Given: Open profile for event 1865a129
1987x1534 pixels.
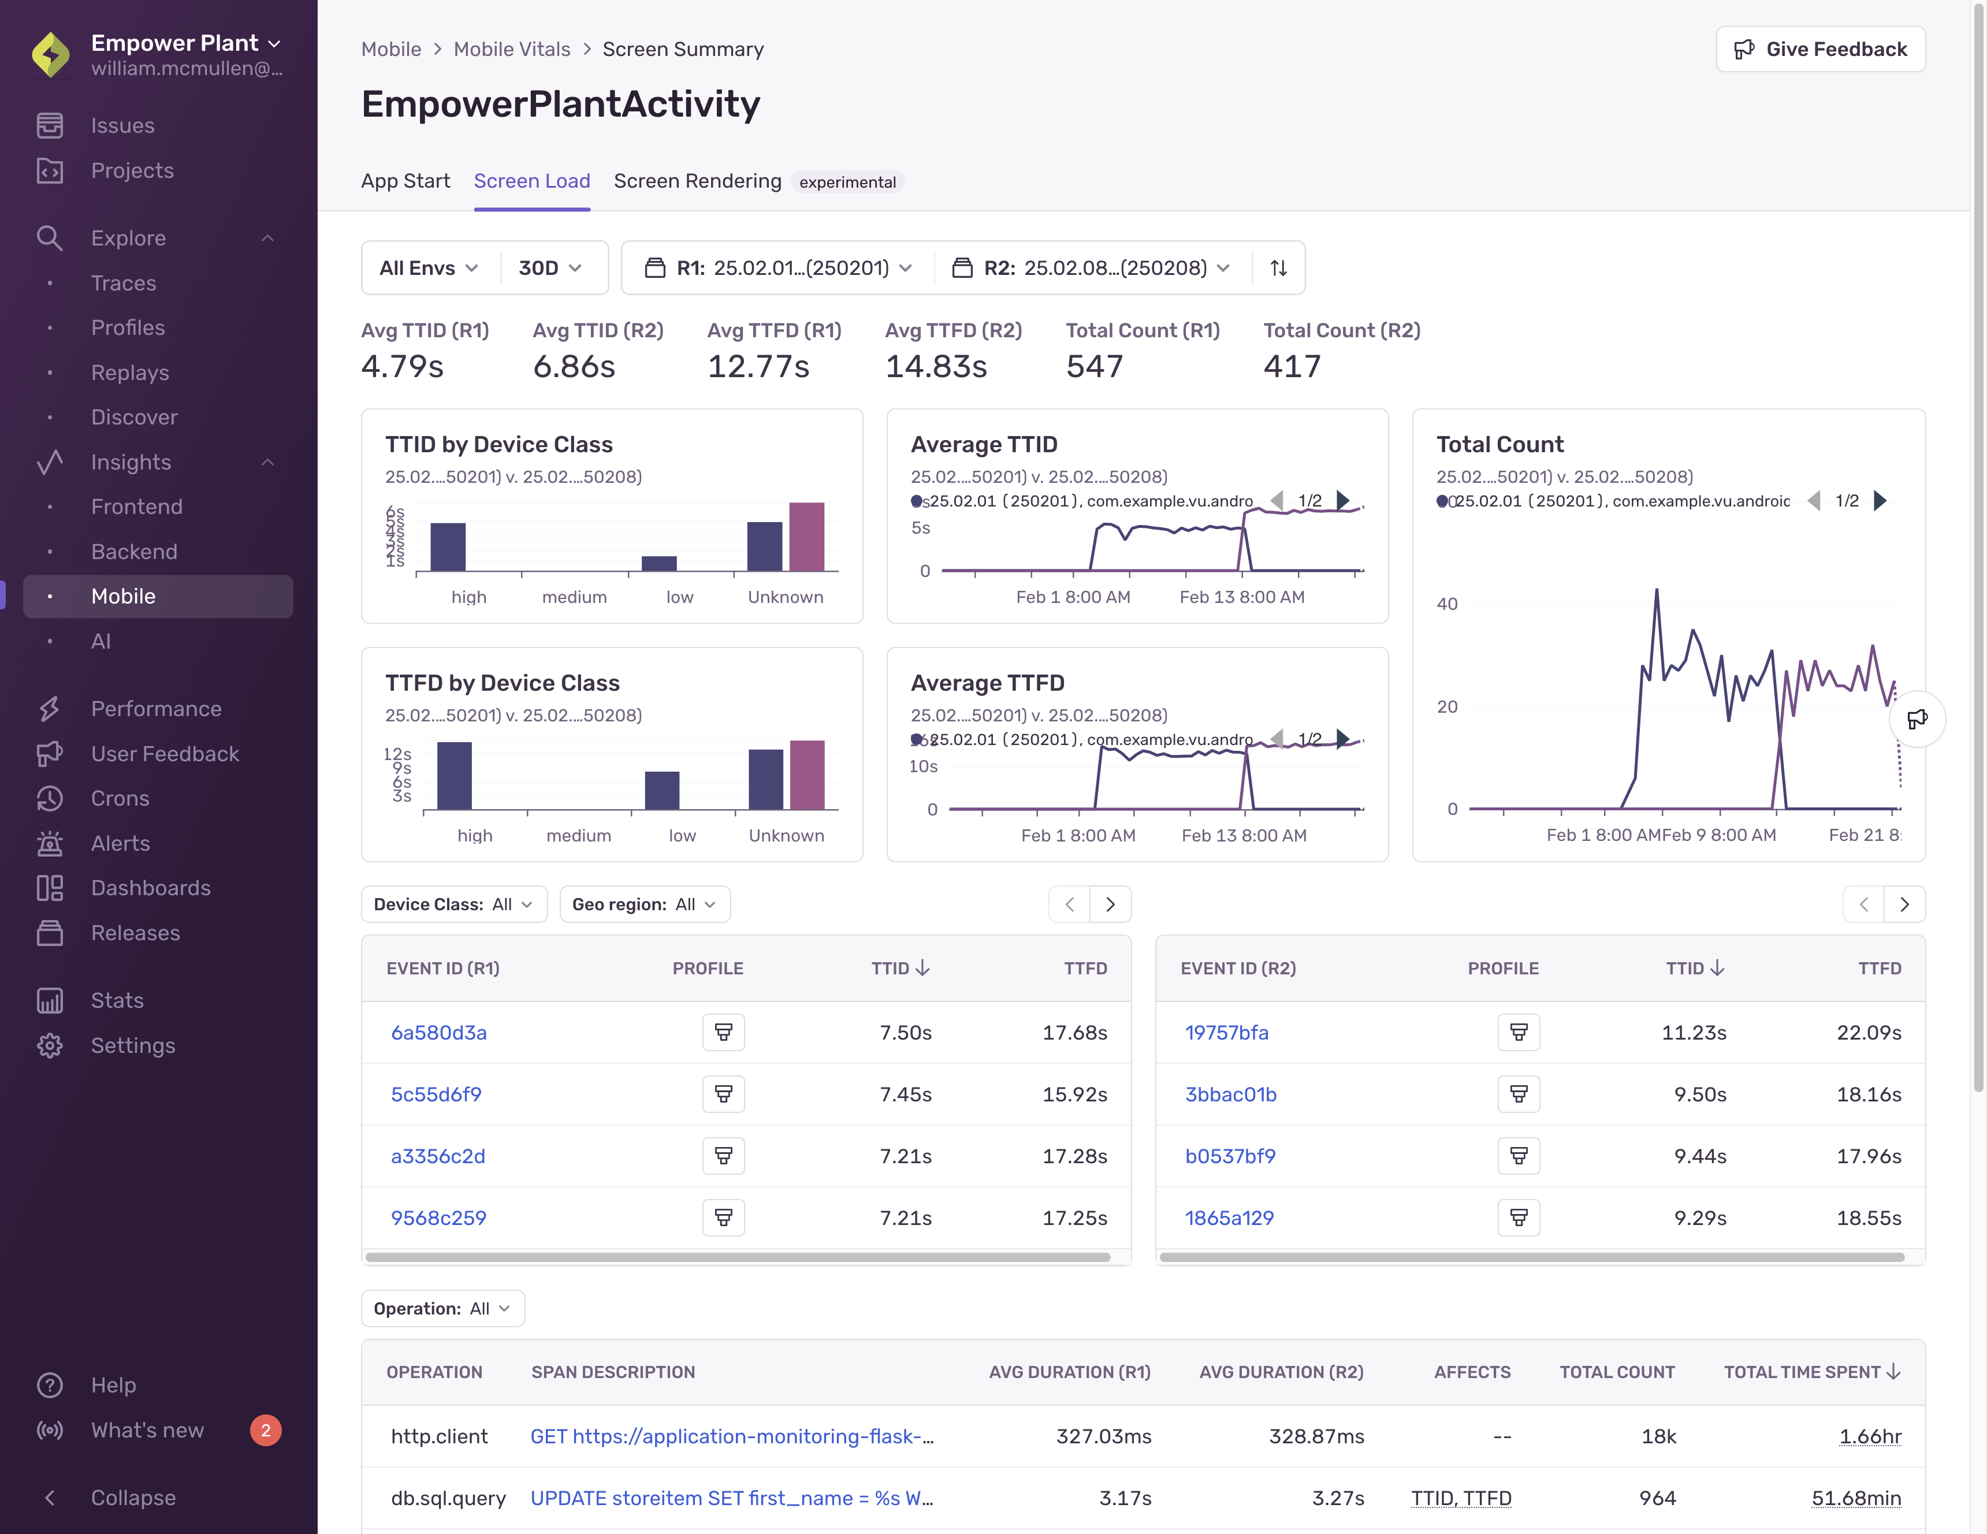Looking at the screenshot, I should coord(1519,1217).
